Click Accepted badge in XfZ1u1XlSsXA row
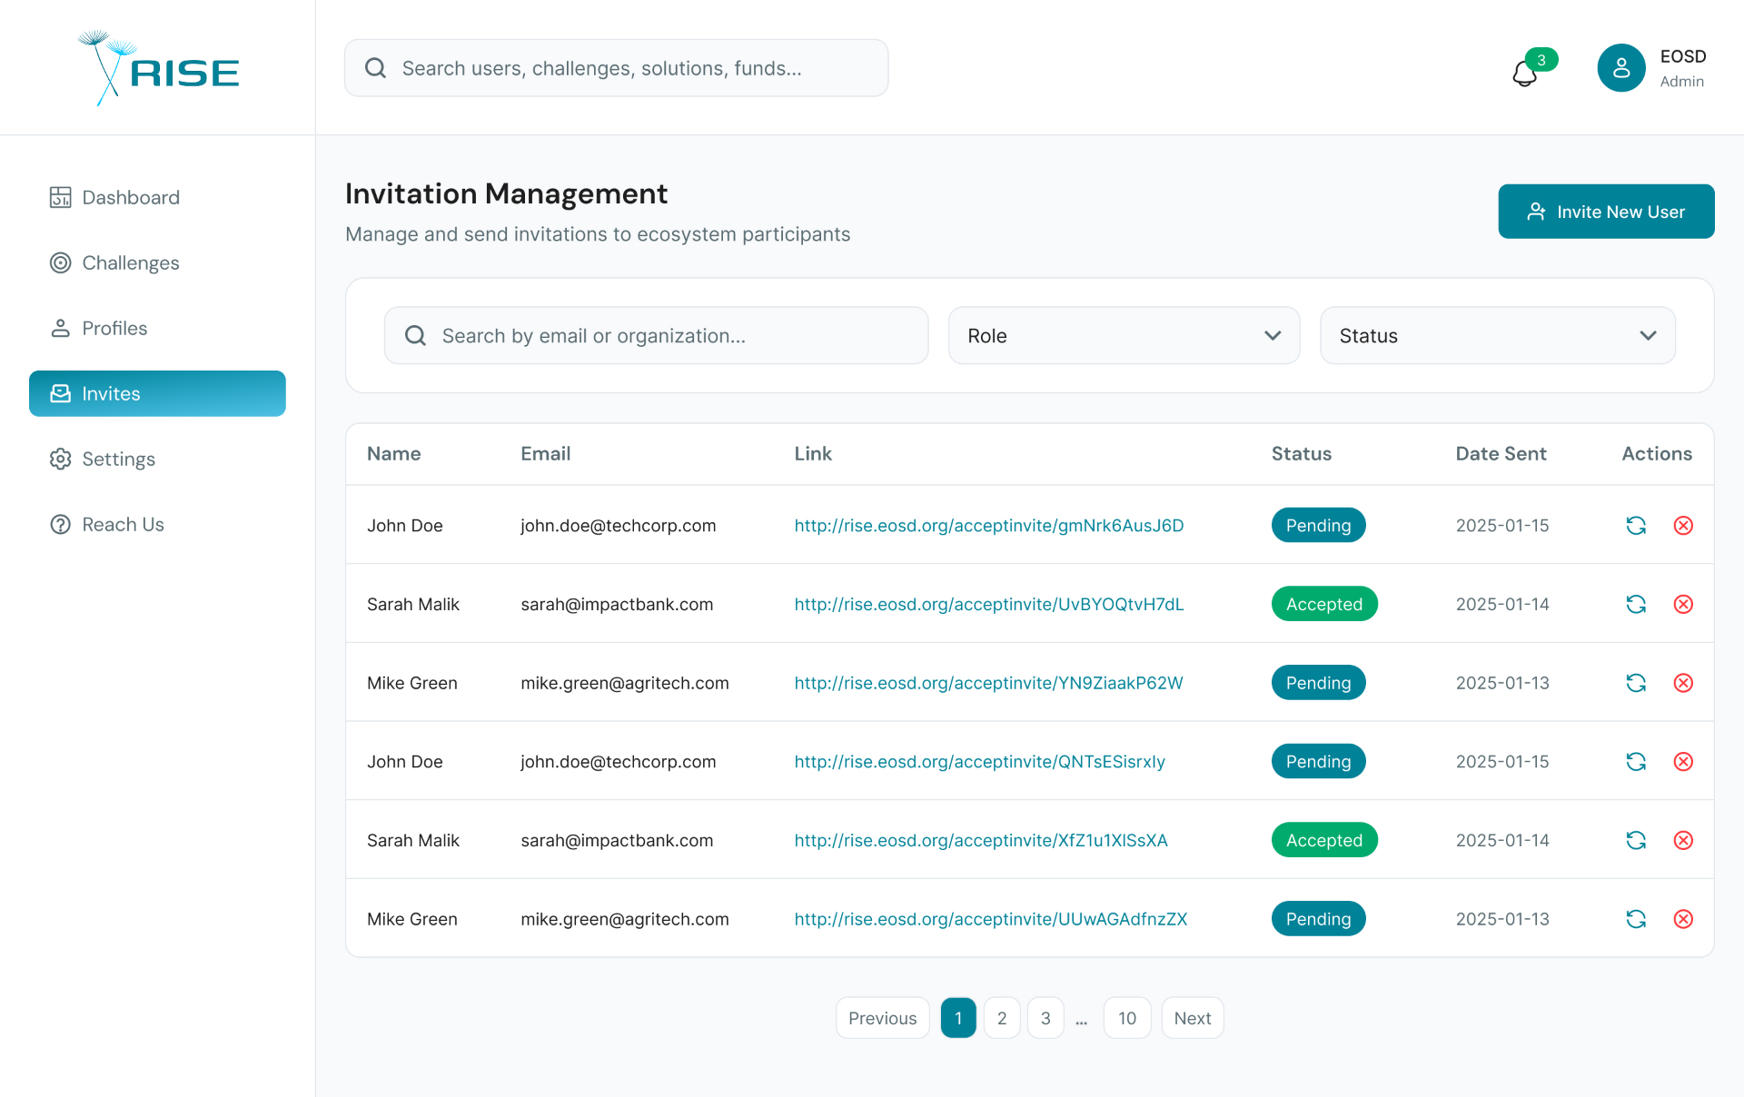 [x=1324, y=840]
